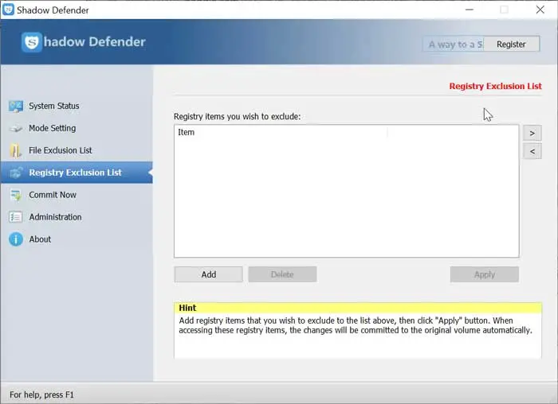
Task: Click the File Exclusion List folder icon
Action: point(15,151)
